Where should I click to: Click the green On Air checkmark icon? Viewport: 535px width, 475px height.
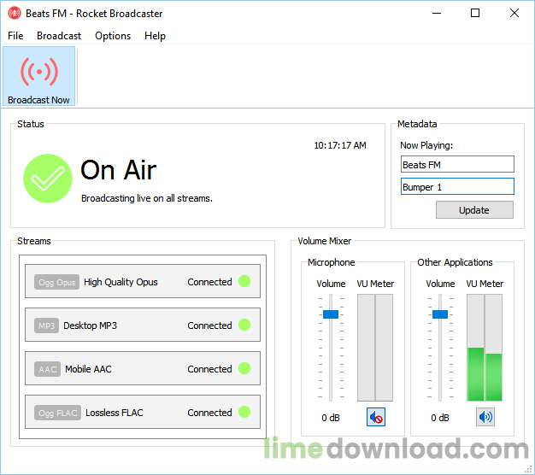click(48, 179)
